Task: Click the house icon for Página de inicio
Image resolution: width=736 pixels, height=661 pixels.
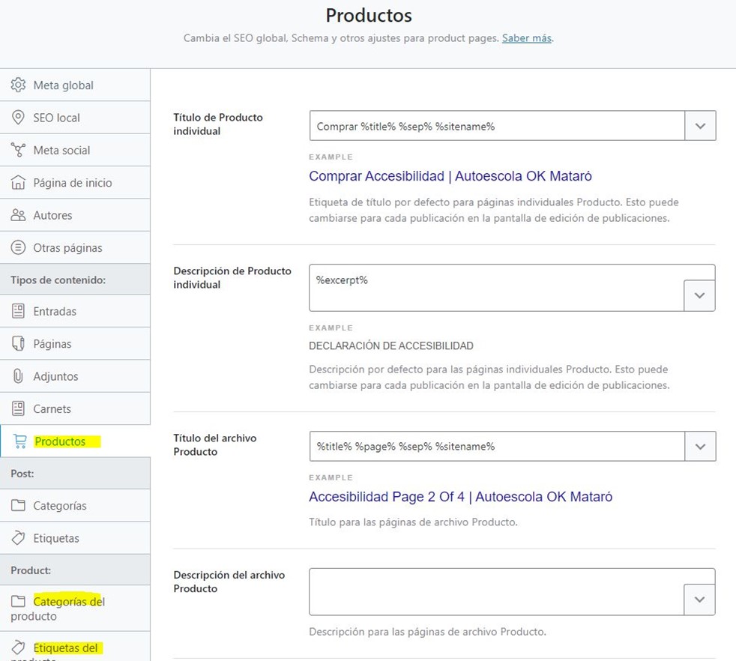Action: pos(19,183)
